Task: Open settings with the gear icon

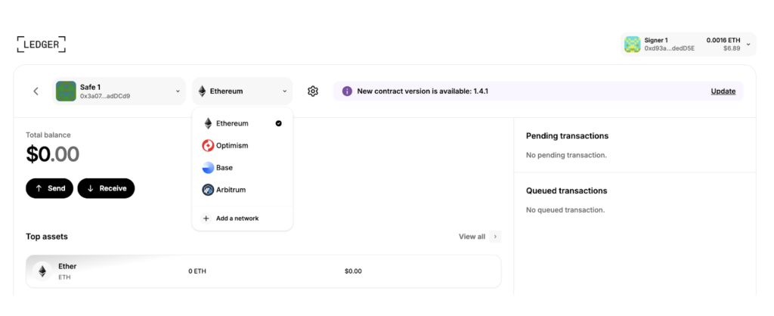Action: point(313,91)
